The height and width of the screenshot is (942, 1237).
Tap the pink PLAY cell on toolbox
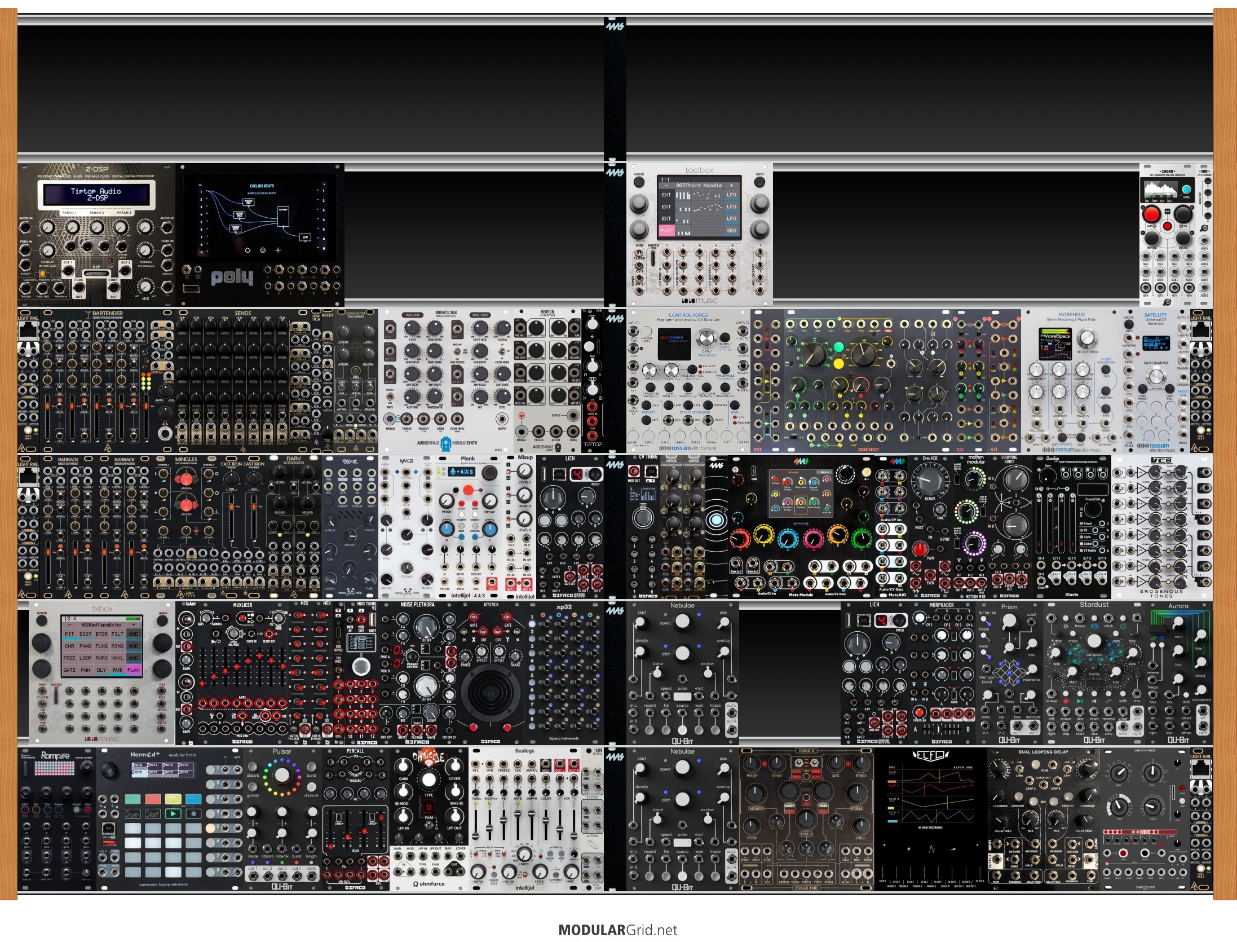(x=666, y=230)
